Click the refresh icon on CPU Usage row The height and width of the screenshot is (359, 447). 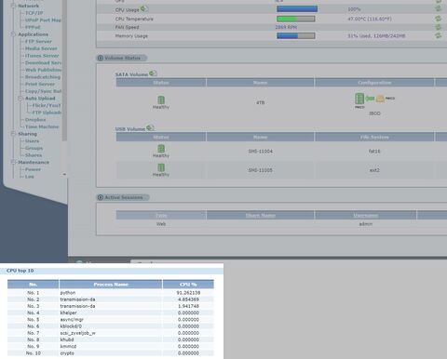click(438, 8)
